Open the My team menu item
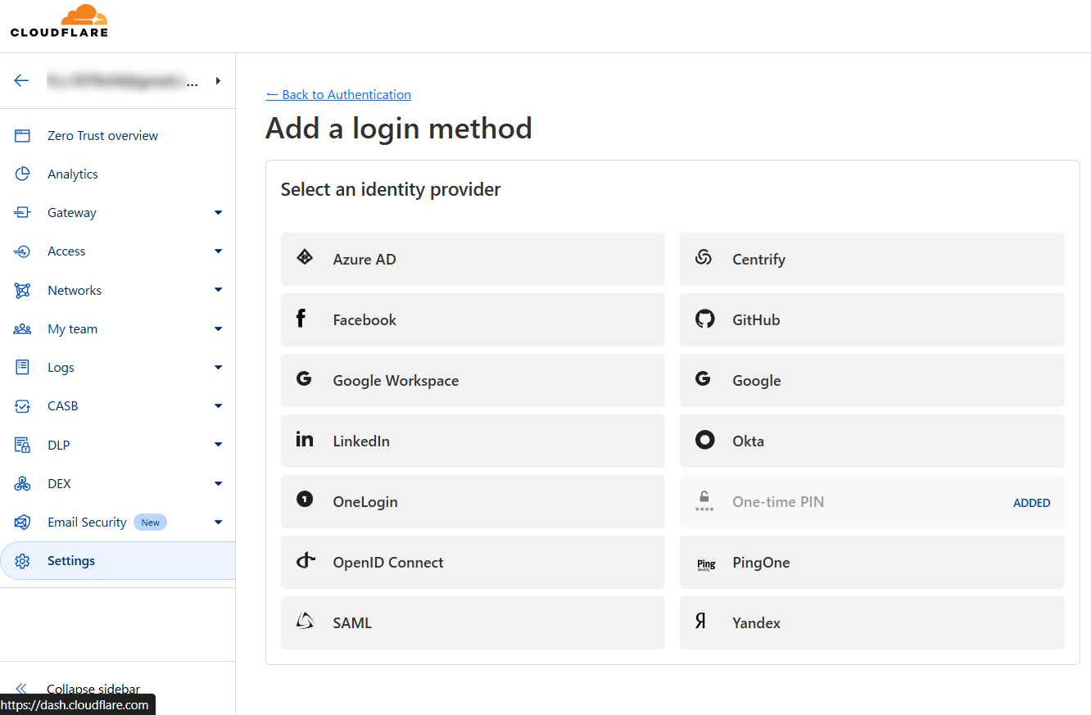The image size is (1091, 715). click(117, 329)
